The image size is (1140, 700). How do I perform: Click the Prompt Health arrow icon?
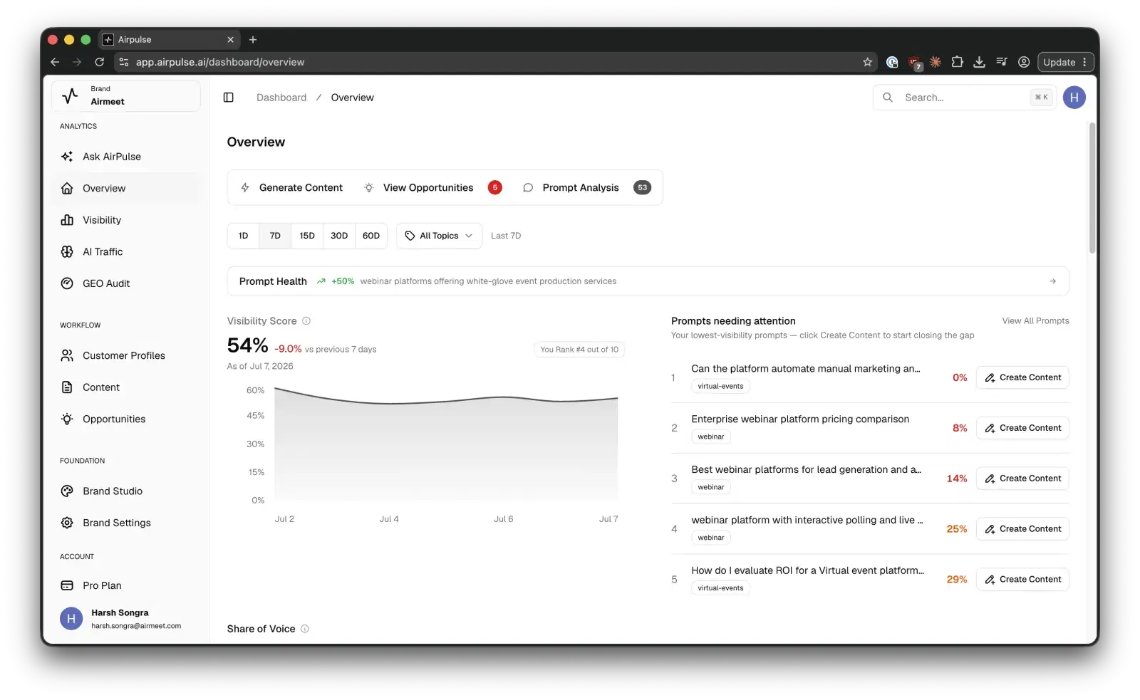click(1052, 281)
